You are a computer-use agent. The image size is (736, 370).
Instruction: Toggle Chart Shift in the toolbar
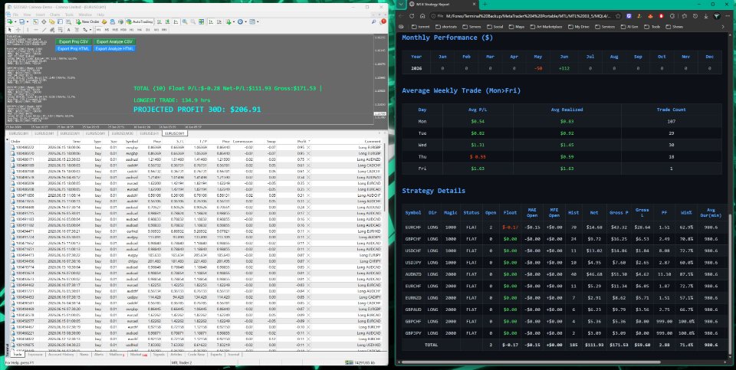pyautogui.click(x=219, y=21)
